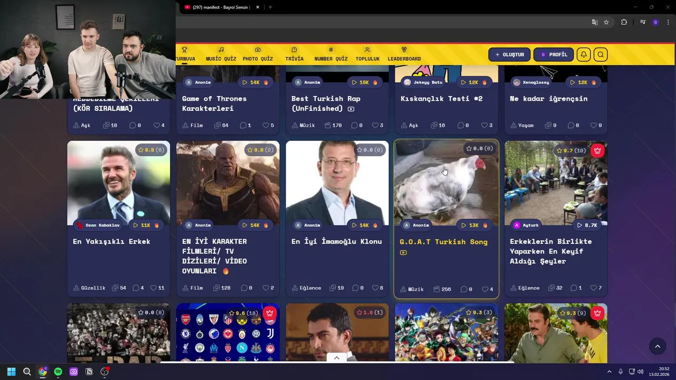Like the G.O.A.T Turkish Song card
Screen dimensions: 676x380
tap(487, 289)
